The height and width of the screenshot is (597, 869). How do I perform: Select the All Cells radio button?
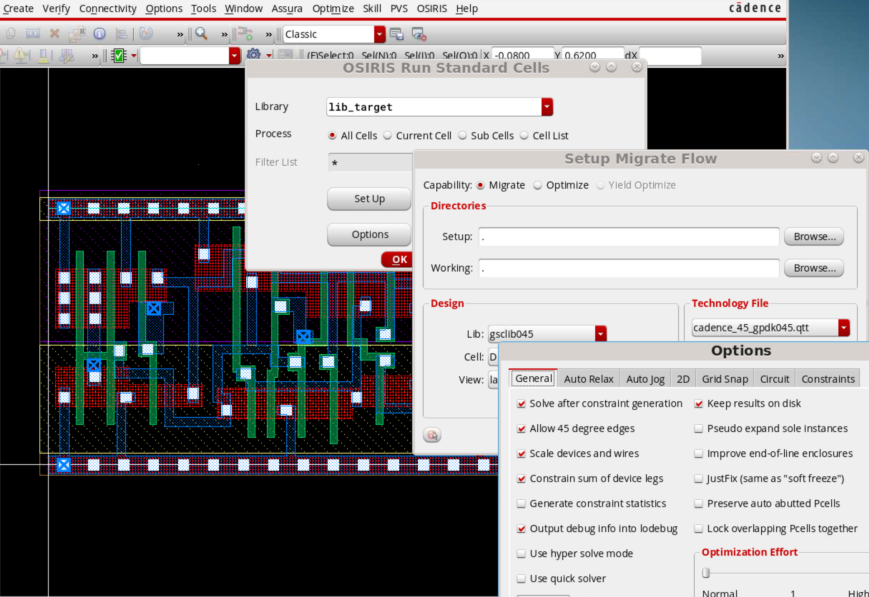(333, 135)
